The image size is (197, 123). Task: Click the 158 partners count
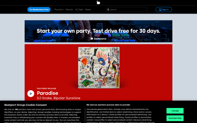coord(16,110)
